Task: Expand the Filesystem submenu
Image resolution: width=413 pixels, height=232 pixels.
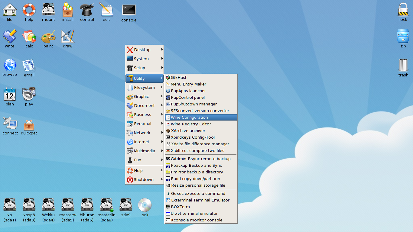Action: click(145, 88)
